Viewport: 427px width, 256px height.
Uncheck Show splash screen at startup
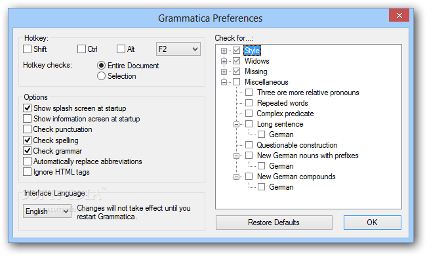pyautogui.click(x=27, y=108)
